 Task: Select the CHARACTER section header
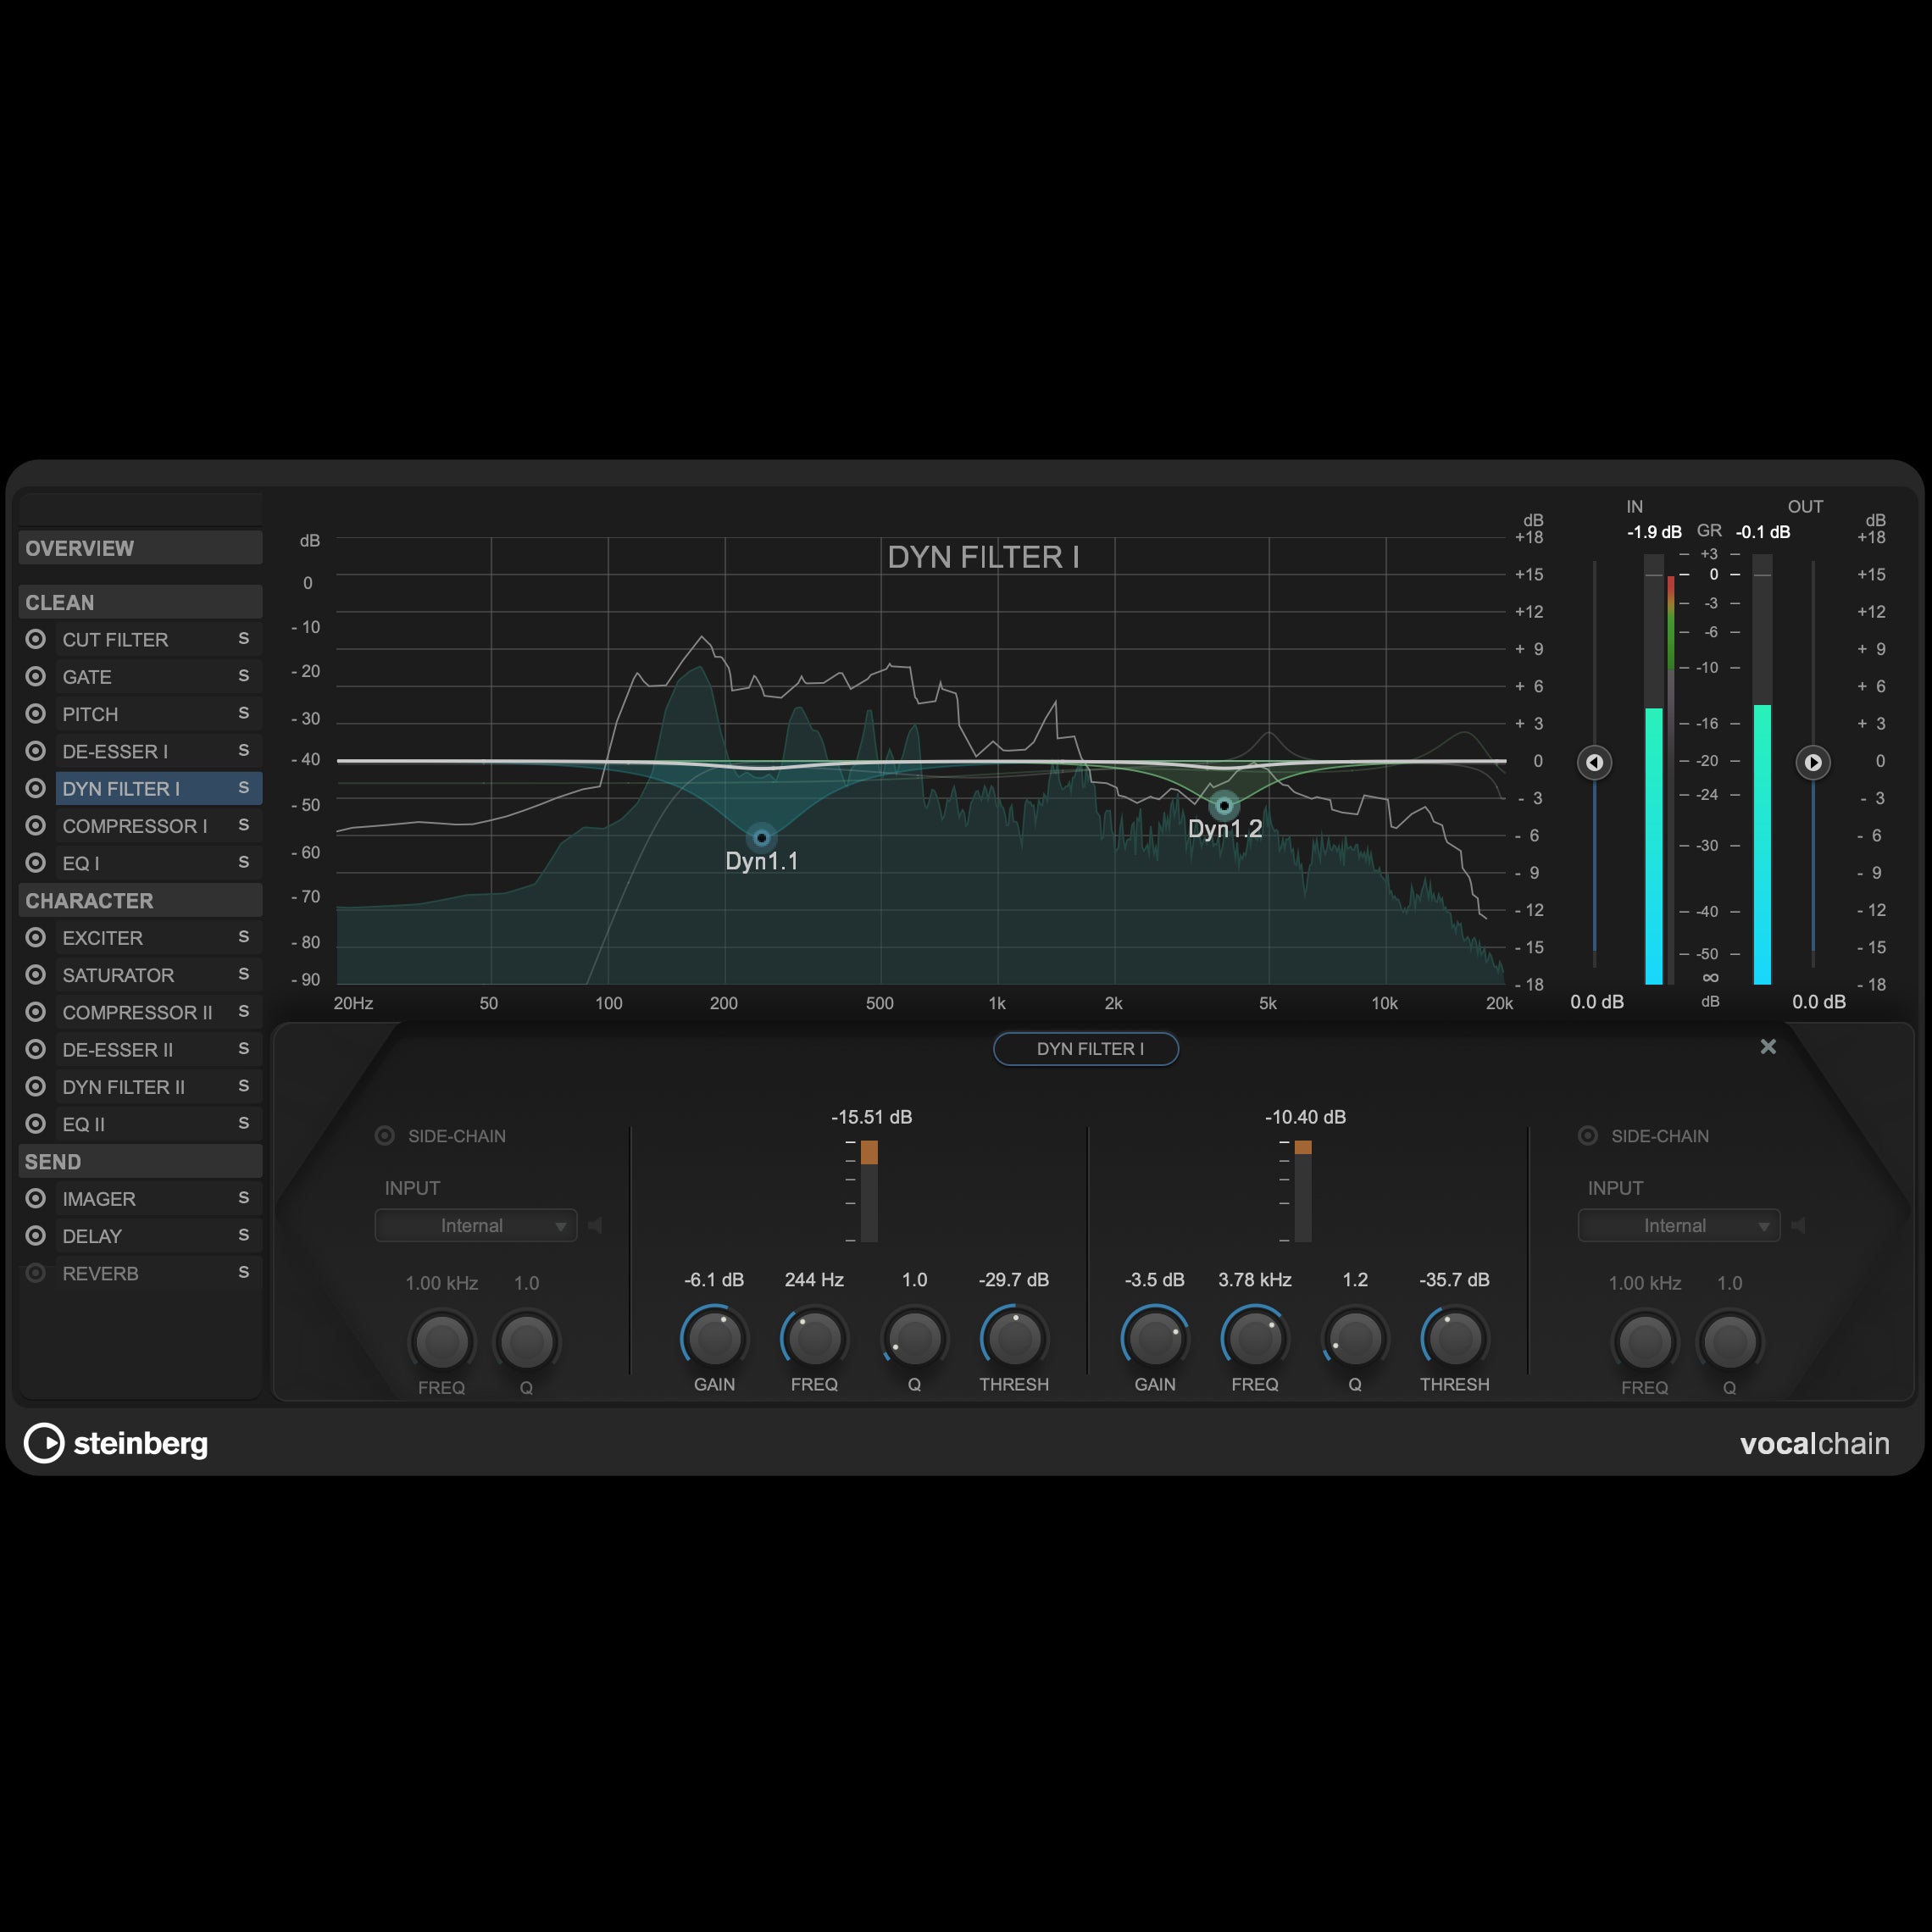click(x=140, y=900)
